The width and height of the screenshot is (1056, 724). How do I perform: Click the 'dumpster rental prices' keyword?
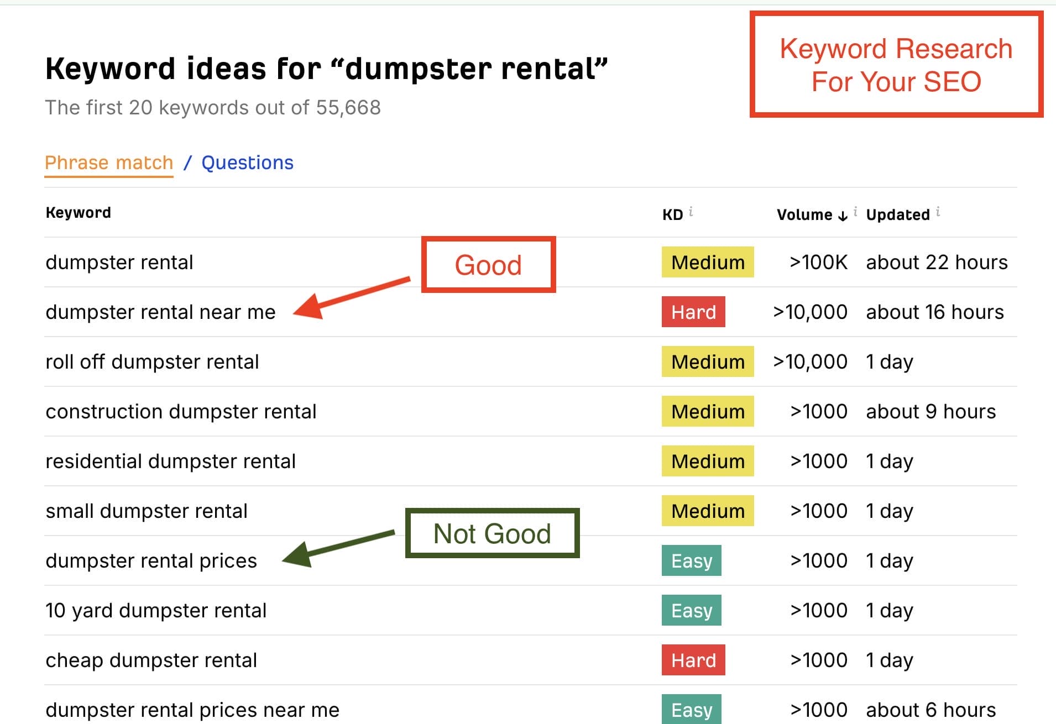click(151, 561)
